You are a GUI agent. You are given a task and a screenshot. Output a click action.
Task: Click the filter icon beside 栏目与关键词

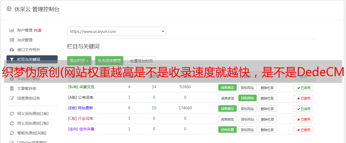pos(12,59)
